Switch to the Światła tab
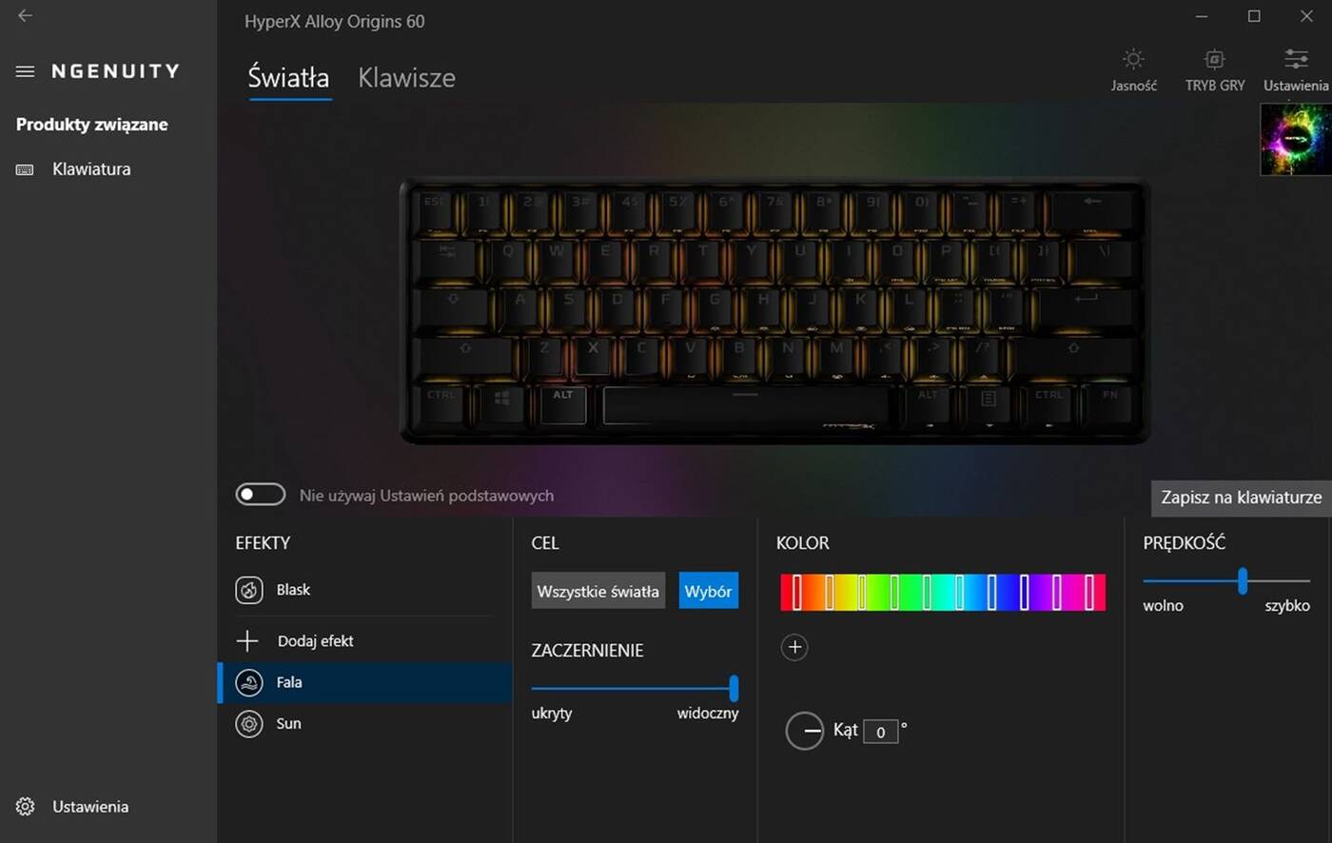 point(288,78)
